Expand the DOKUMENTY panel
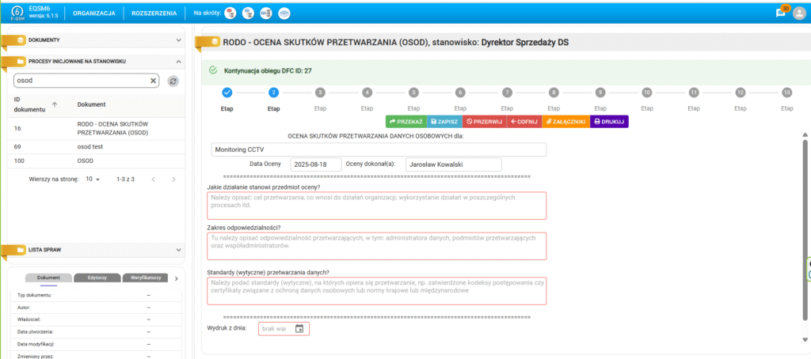This screenshot has width=811, height=359. 178,40
